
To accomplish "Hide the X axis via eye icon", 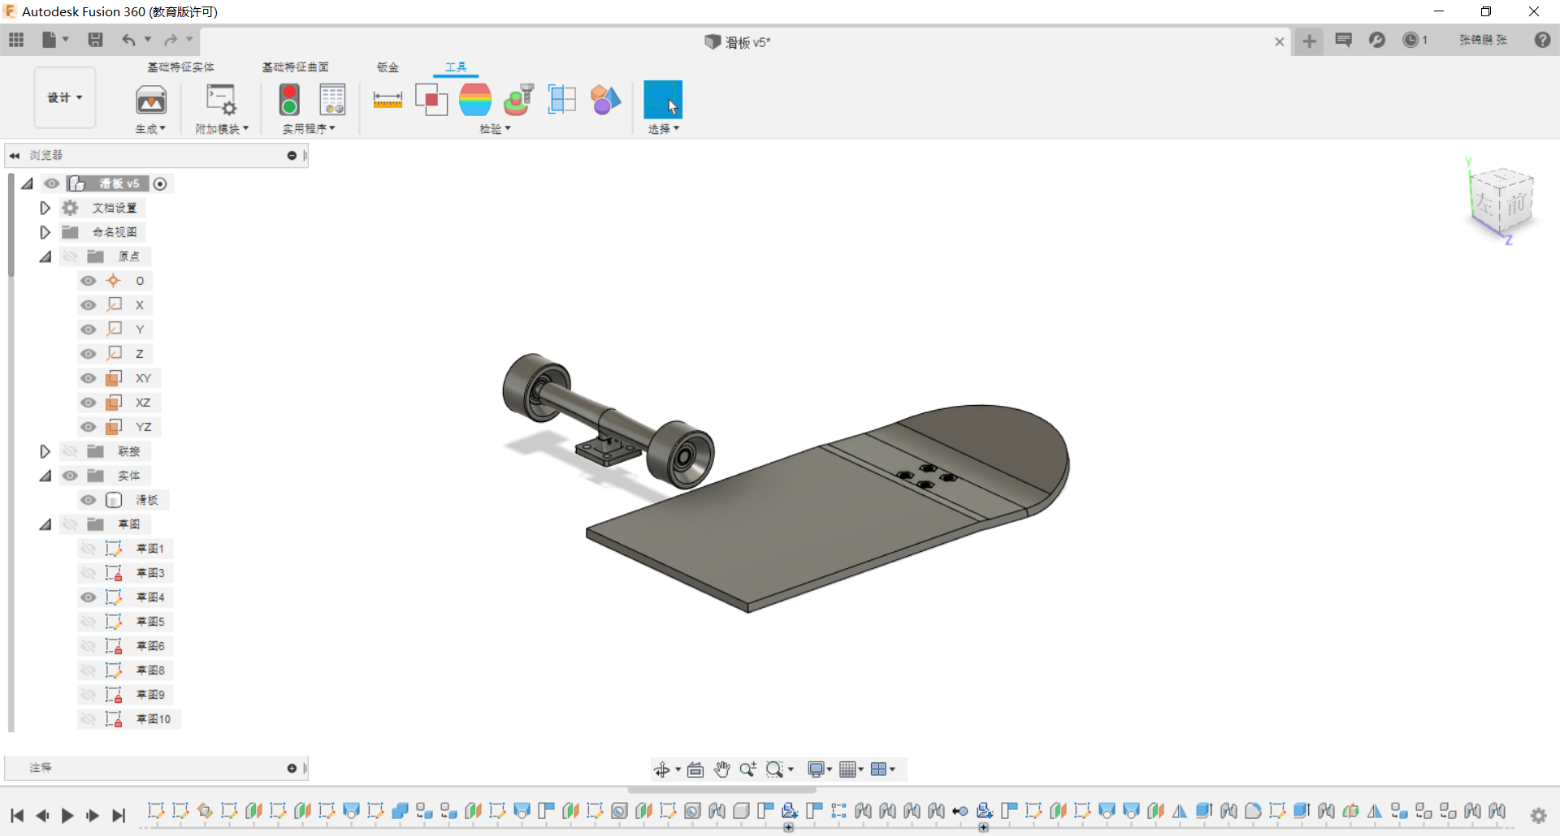I will [x=88, y=305].
